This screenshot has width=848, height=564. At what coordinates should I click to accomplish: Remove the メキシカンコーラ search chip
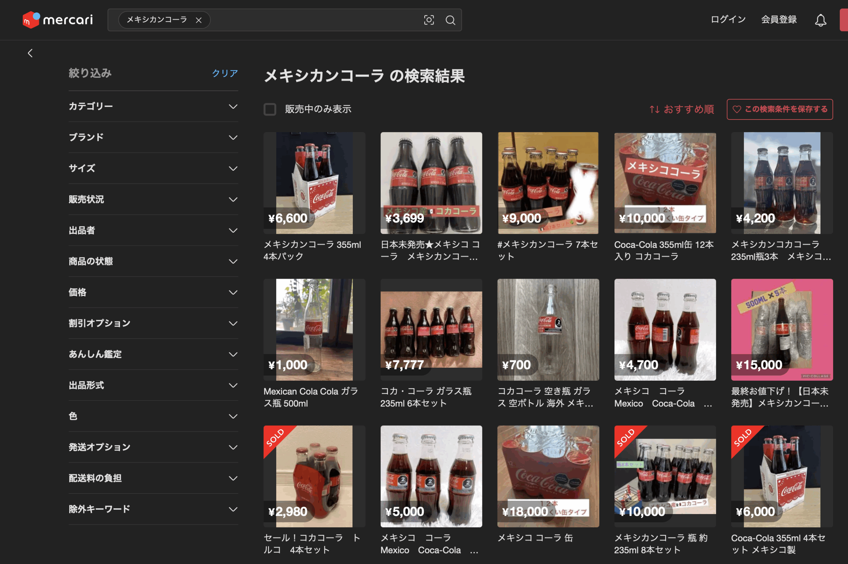(x=199, y=20)
